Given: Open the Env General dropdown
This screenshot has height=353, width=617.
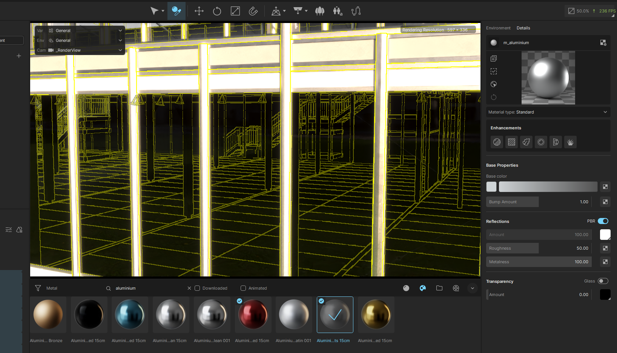Looking at the screenshot, I should tap(80, 40).
